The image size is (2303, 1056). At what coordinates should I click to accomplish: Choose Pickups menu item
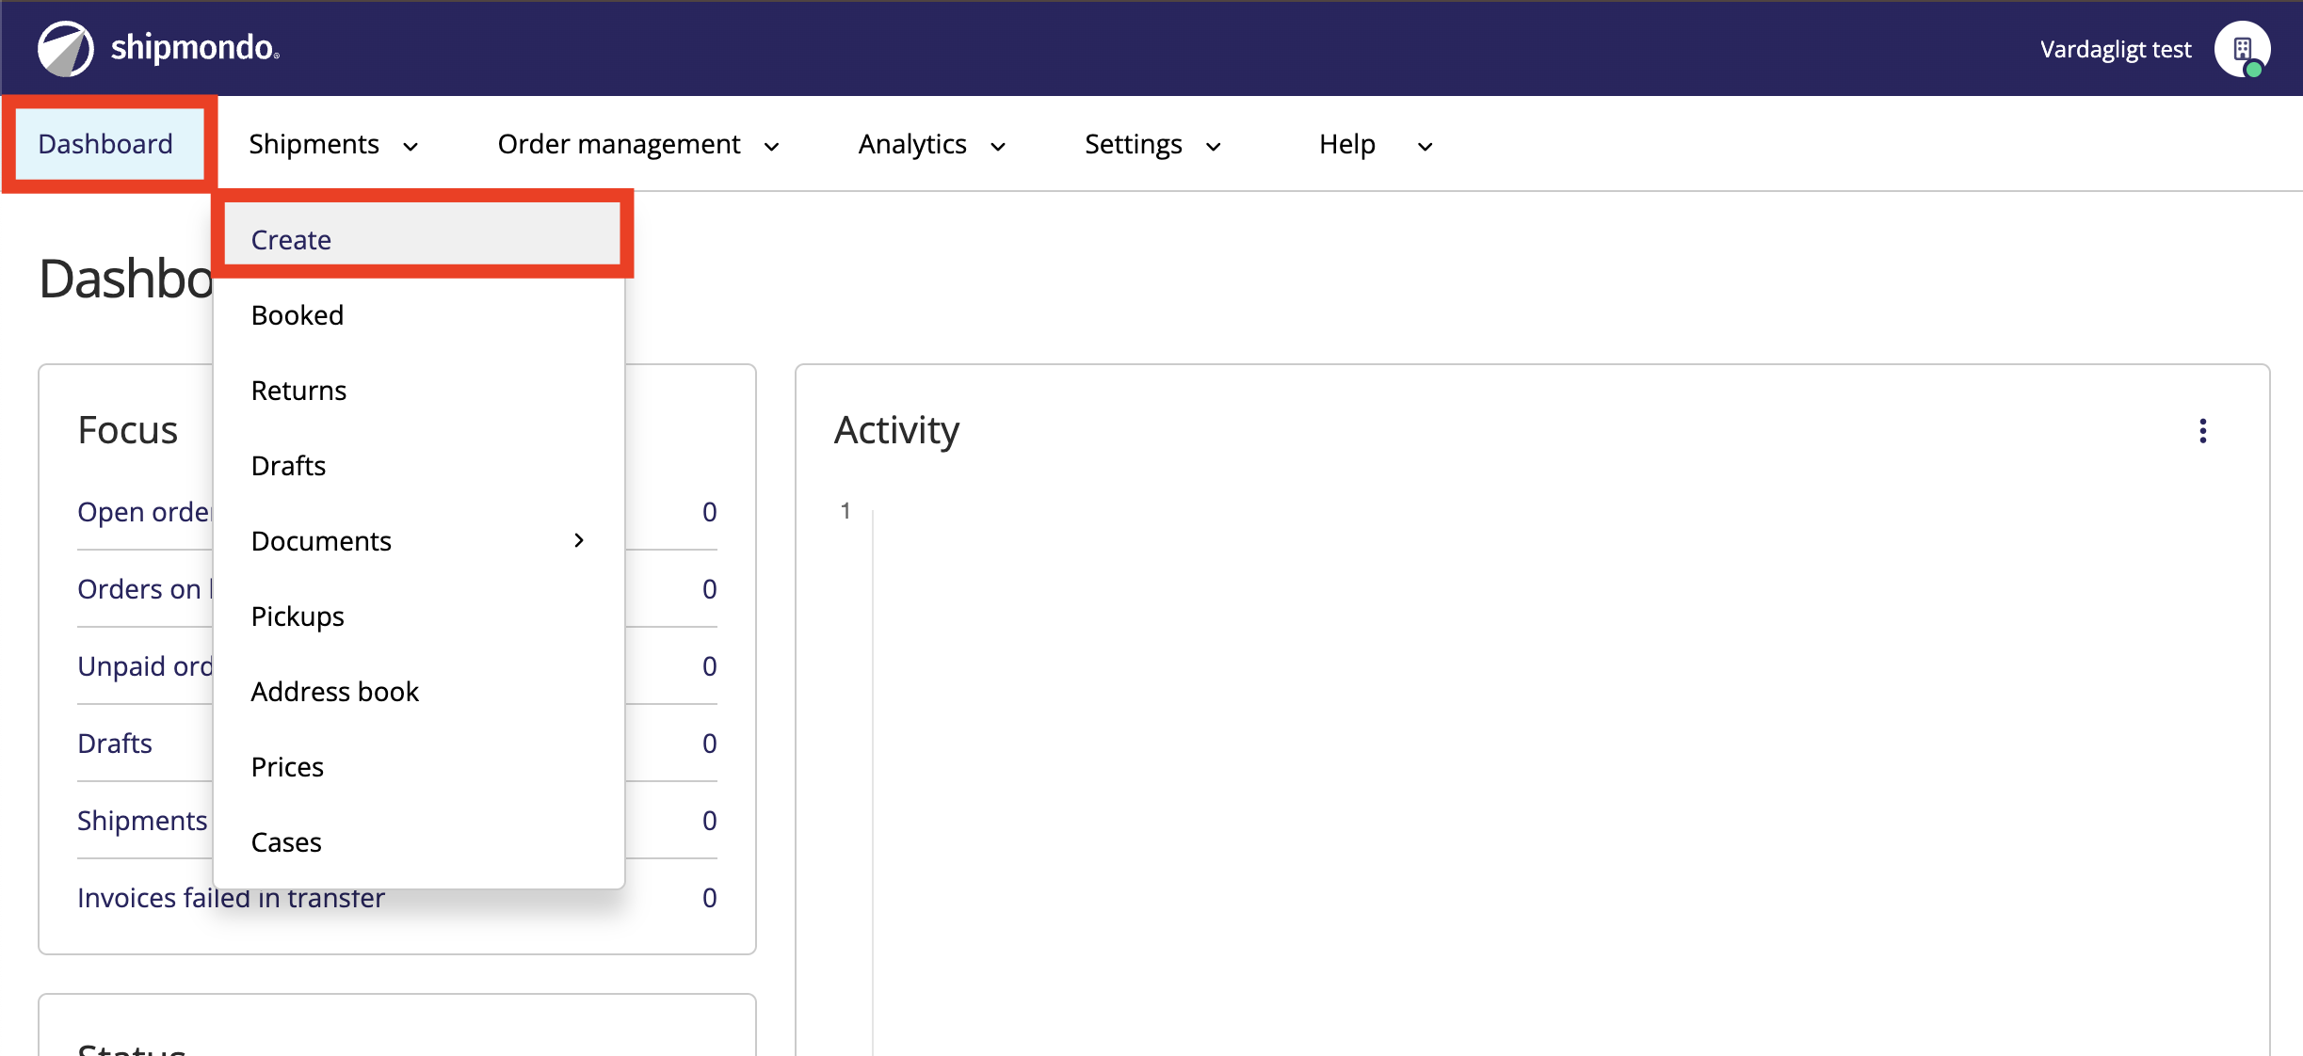point(298,616)
